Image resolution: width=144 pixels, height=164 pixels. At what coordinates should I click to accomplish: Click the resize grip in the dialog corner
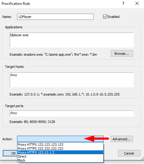pos(142,159)
